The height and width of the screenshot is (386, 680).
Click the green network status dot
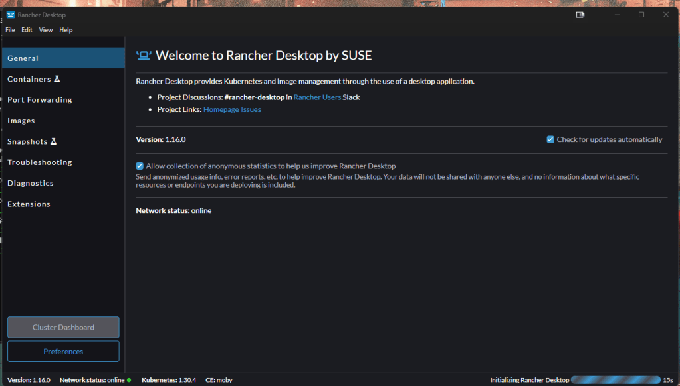pos(129,380)
